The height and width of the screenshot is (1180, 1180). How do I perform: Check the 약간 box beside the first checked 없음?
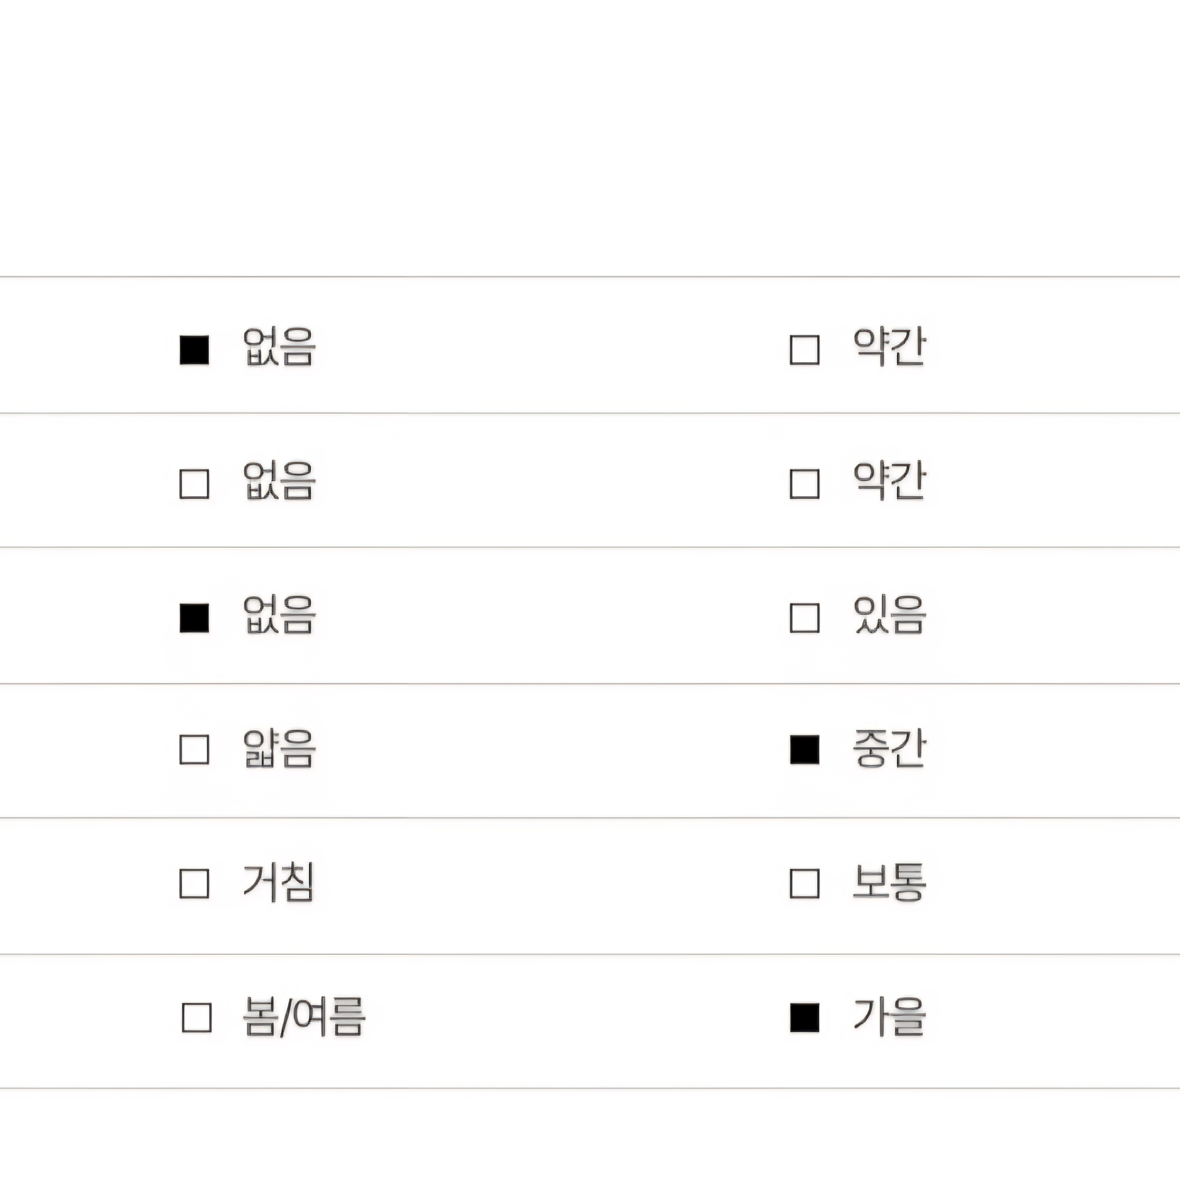[x=804, y=350]
